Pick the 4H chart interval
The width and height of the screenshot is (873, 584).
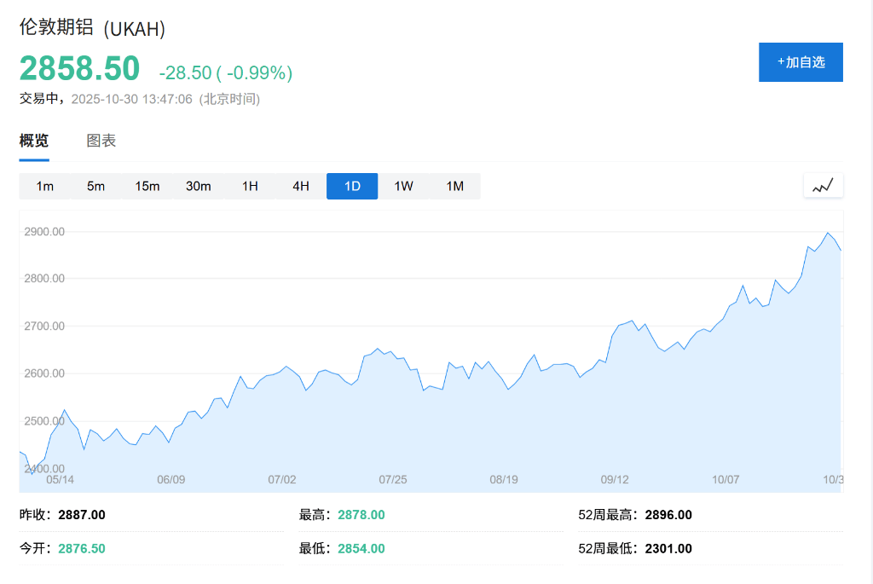coord(301,186)
